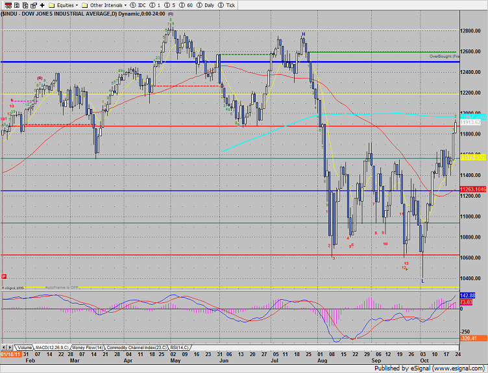The height and width of the screenshot is (373, 488).
Task: Click the Oct month axis label
Action: pyautogui.click(x=424, y=361)
